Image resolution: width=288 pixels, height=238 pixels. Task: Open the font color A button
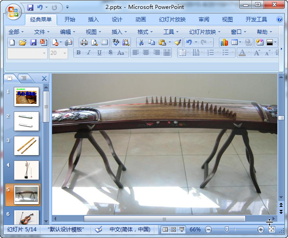[242, 53]
